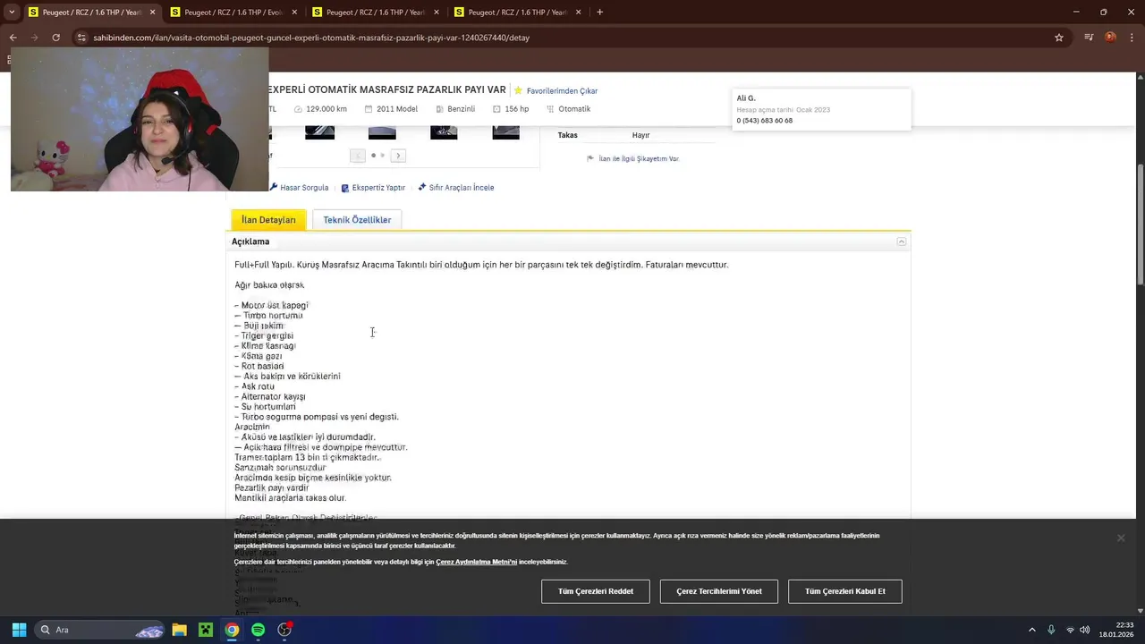Viewport: 1145px width, 644px height.
Task: Switch to the second Peugeot RCZ Evolu tab
Action: 233,13
